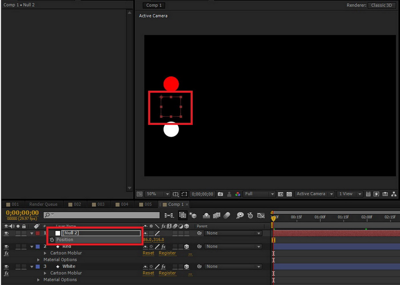Hide the Red layer with eye icon
This screenshot has width=400, height=285.
tap(6, 246)
